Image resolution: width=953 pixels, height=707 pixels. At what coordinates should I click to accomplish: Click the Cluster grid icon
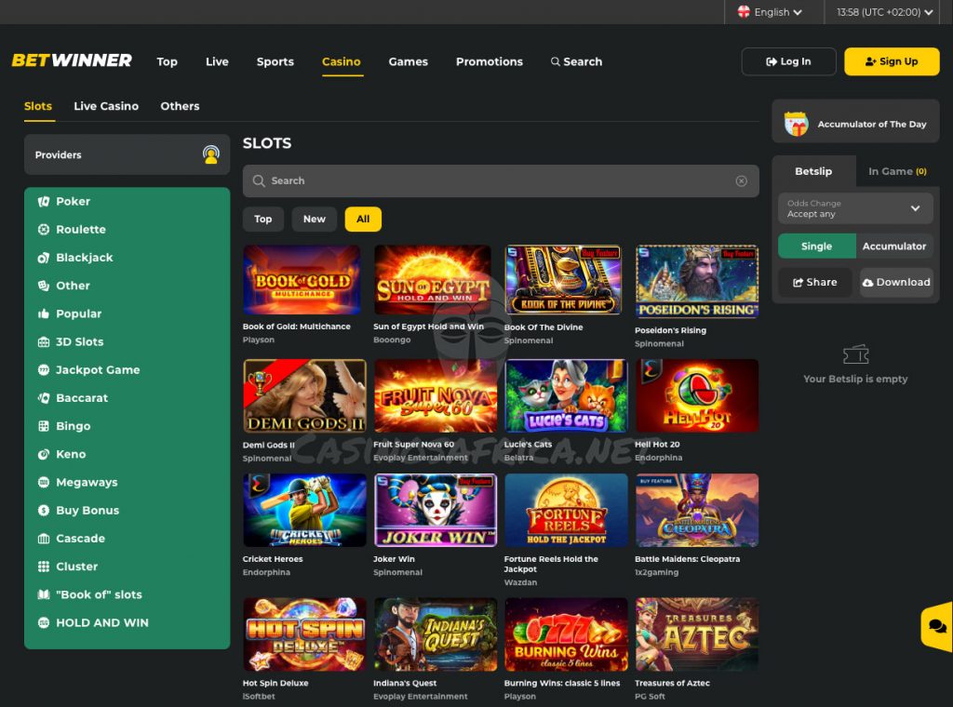[x=43, y=567]
